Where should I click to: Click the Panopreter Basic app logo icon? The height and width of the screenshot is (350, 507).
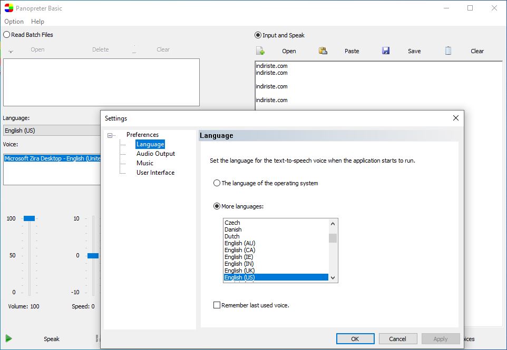click(x=9, y=8)
